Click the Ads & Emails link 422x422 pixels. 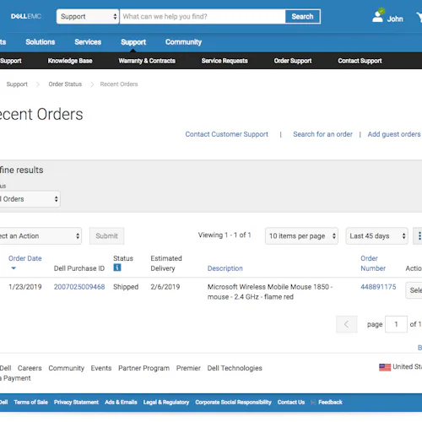(121, 402)
